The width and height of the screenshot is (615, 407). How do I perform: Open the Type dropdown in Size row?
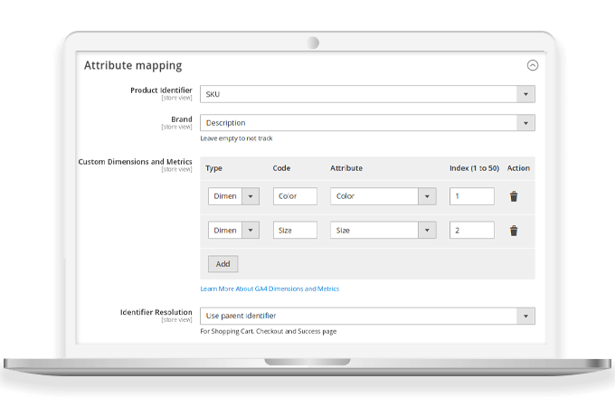point(233,230)
